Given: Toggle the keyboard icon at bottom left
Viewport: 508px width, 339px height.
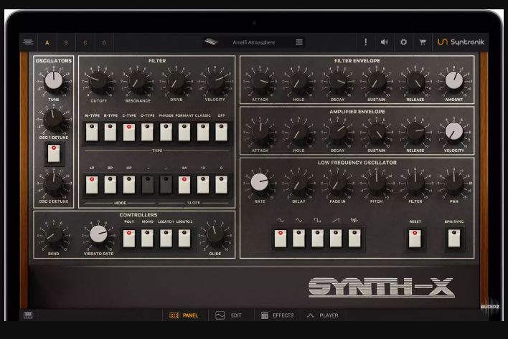Looking at the screenshot, I should [x=28, y=315].
